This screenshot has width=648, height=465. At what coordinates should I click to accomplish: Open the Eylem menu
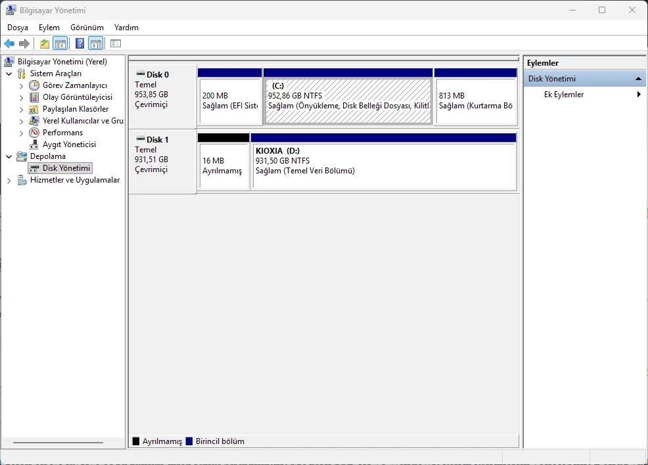[49, 27]
